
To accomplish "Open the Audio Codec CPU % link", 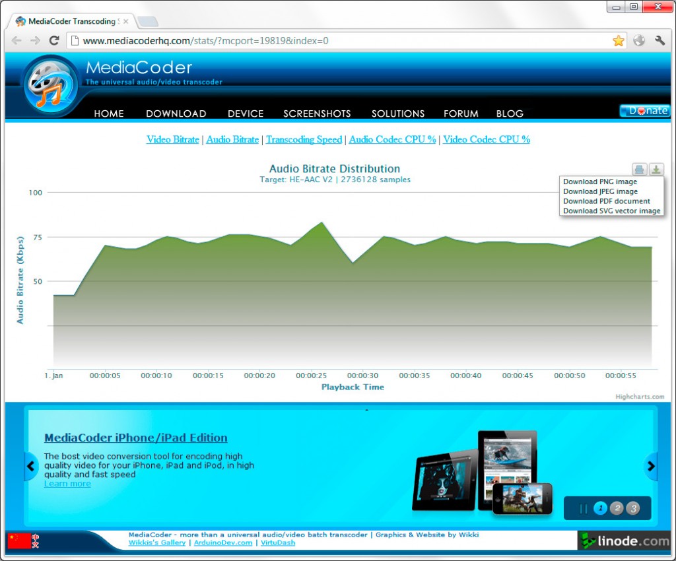I will coord(392,139).
